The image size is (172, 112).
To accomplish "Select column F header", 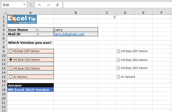I will click(161, 13).
